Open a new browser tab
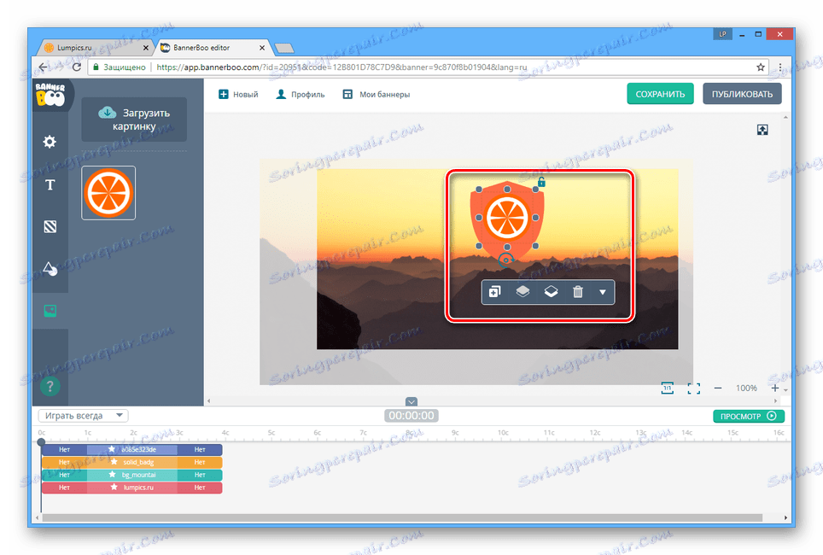The height and width of the screenshot is (555, 823). click(284, 49)
